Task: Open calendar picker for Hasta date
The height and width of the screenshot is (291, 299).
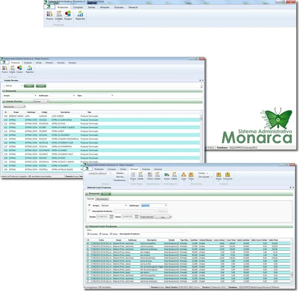Action: click(x=136, y=217)
